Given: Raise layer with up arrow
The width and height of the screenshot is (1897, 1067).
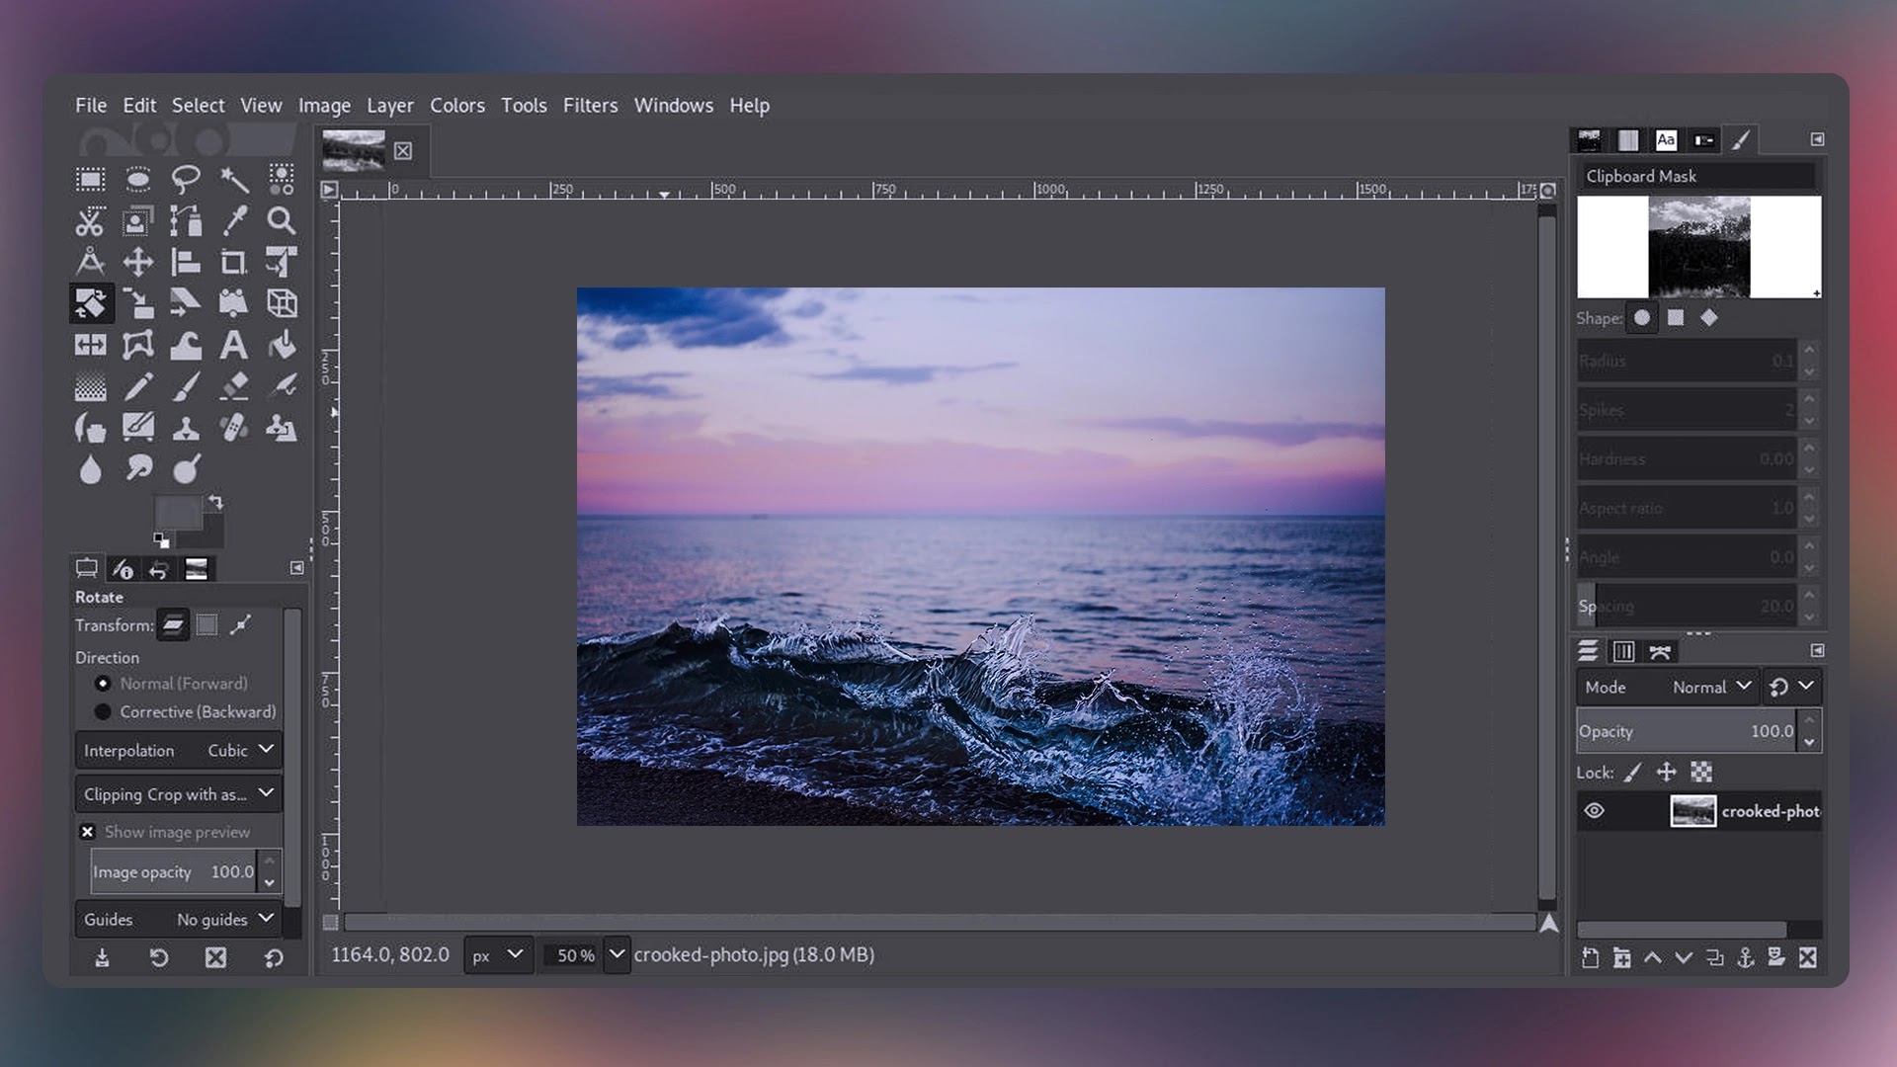Looking at the screenshot, I should click(x=1653, y=957).
